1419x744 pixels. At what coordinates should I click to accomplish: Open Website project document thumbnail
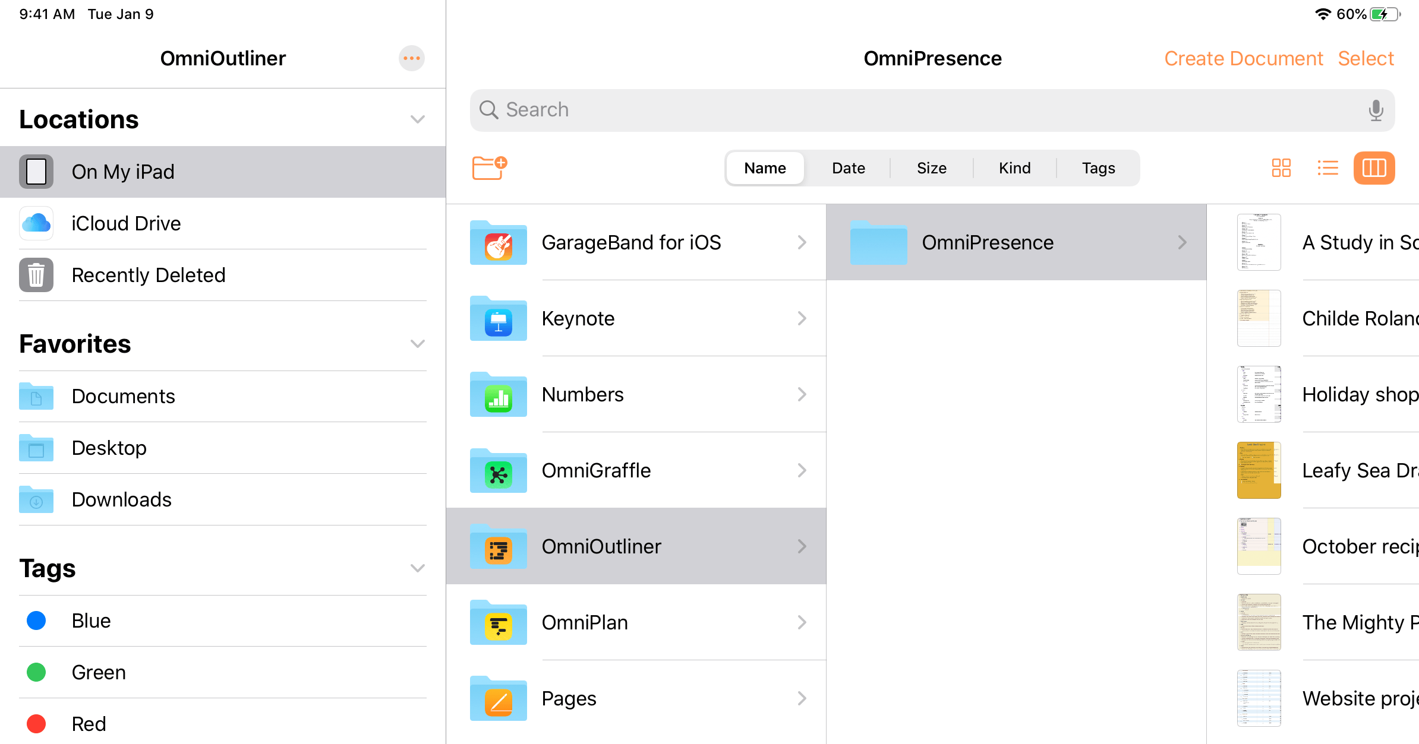pos(1259,698)
